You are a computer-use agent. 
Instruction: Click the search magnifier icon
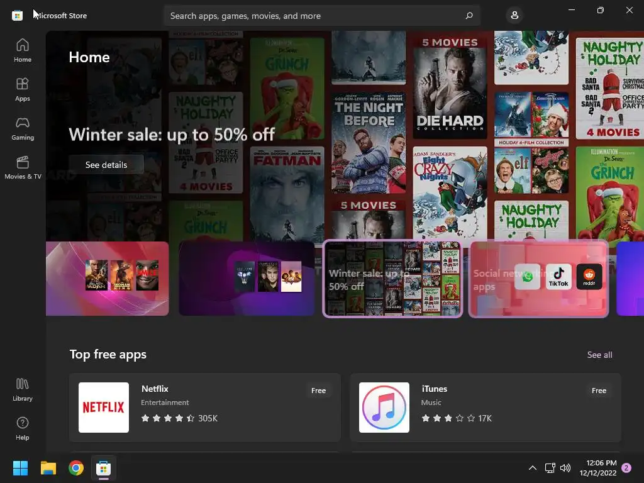point(469,16)
